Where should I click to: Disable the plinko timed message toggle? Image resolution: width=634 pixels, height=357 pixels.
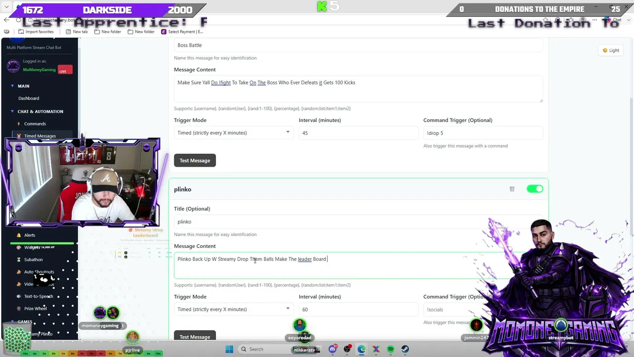pos(535,189)
